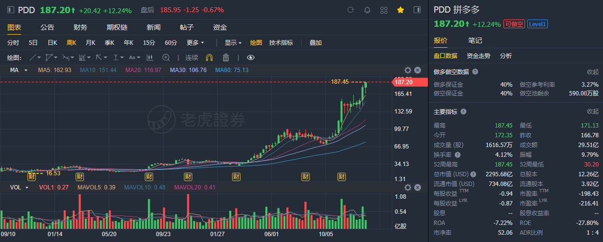Select the 15分 minute period
This screenshot has height=242, width=603.
tap(149, 42)
